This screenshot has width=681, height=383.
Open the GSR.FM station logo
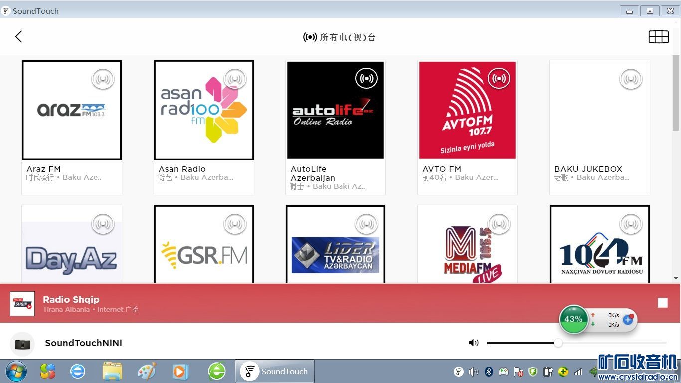click(x=204, y=244)
